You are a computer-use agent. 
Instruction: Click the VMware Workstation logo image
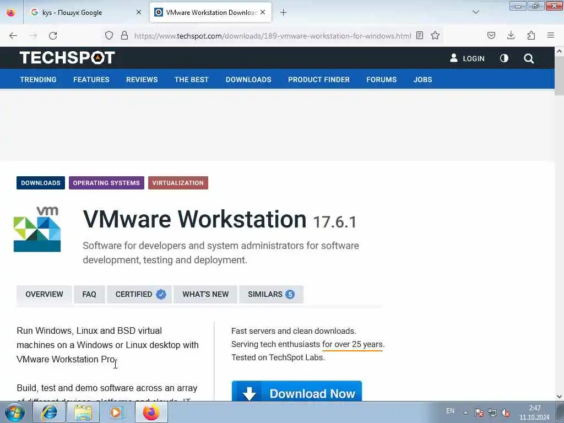[x=37, y=229]
